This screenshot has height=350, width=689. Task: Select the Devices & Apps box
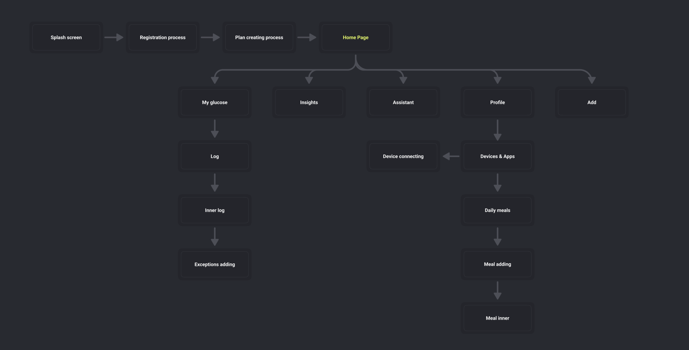[x=497, y=156]
